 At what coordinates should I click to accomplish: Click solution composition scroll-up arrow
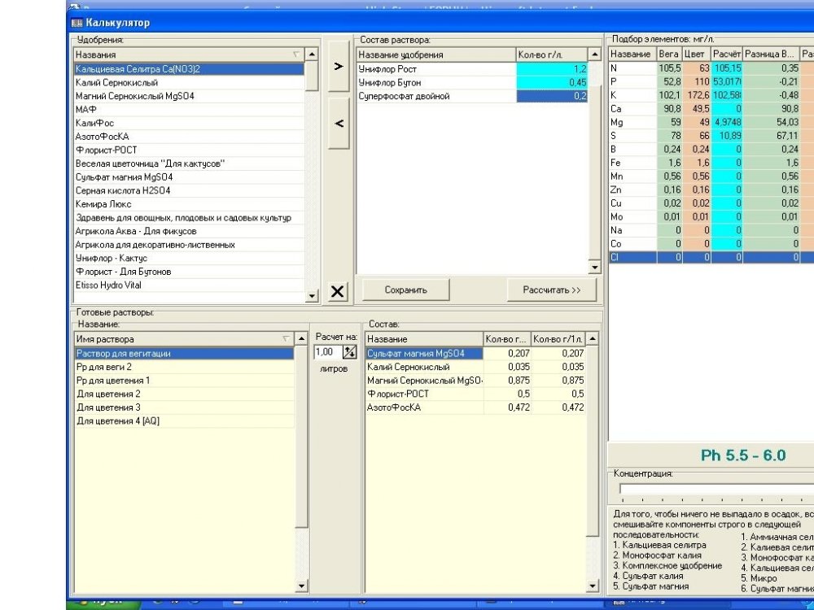(594, 54)
